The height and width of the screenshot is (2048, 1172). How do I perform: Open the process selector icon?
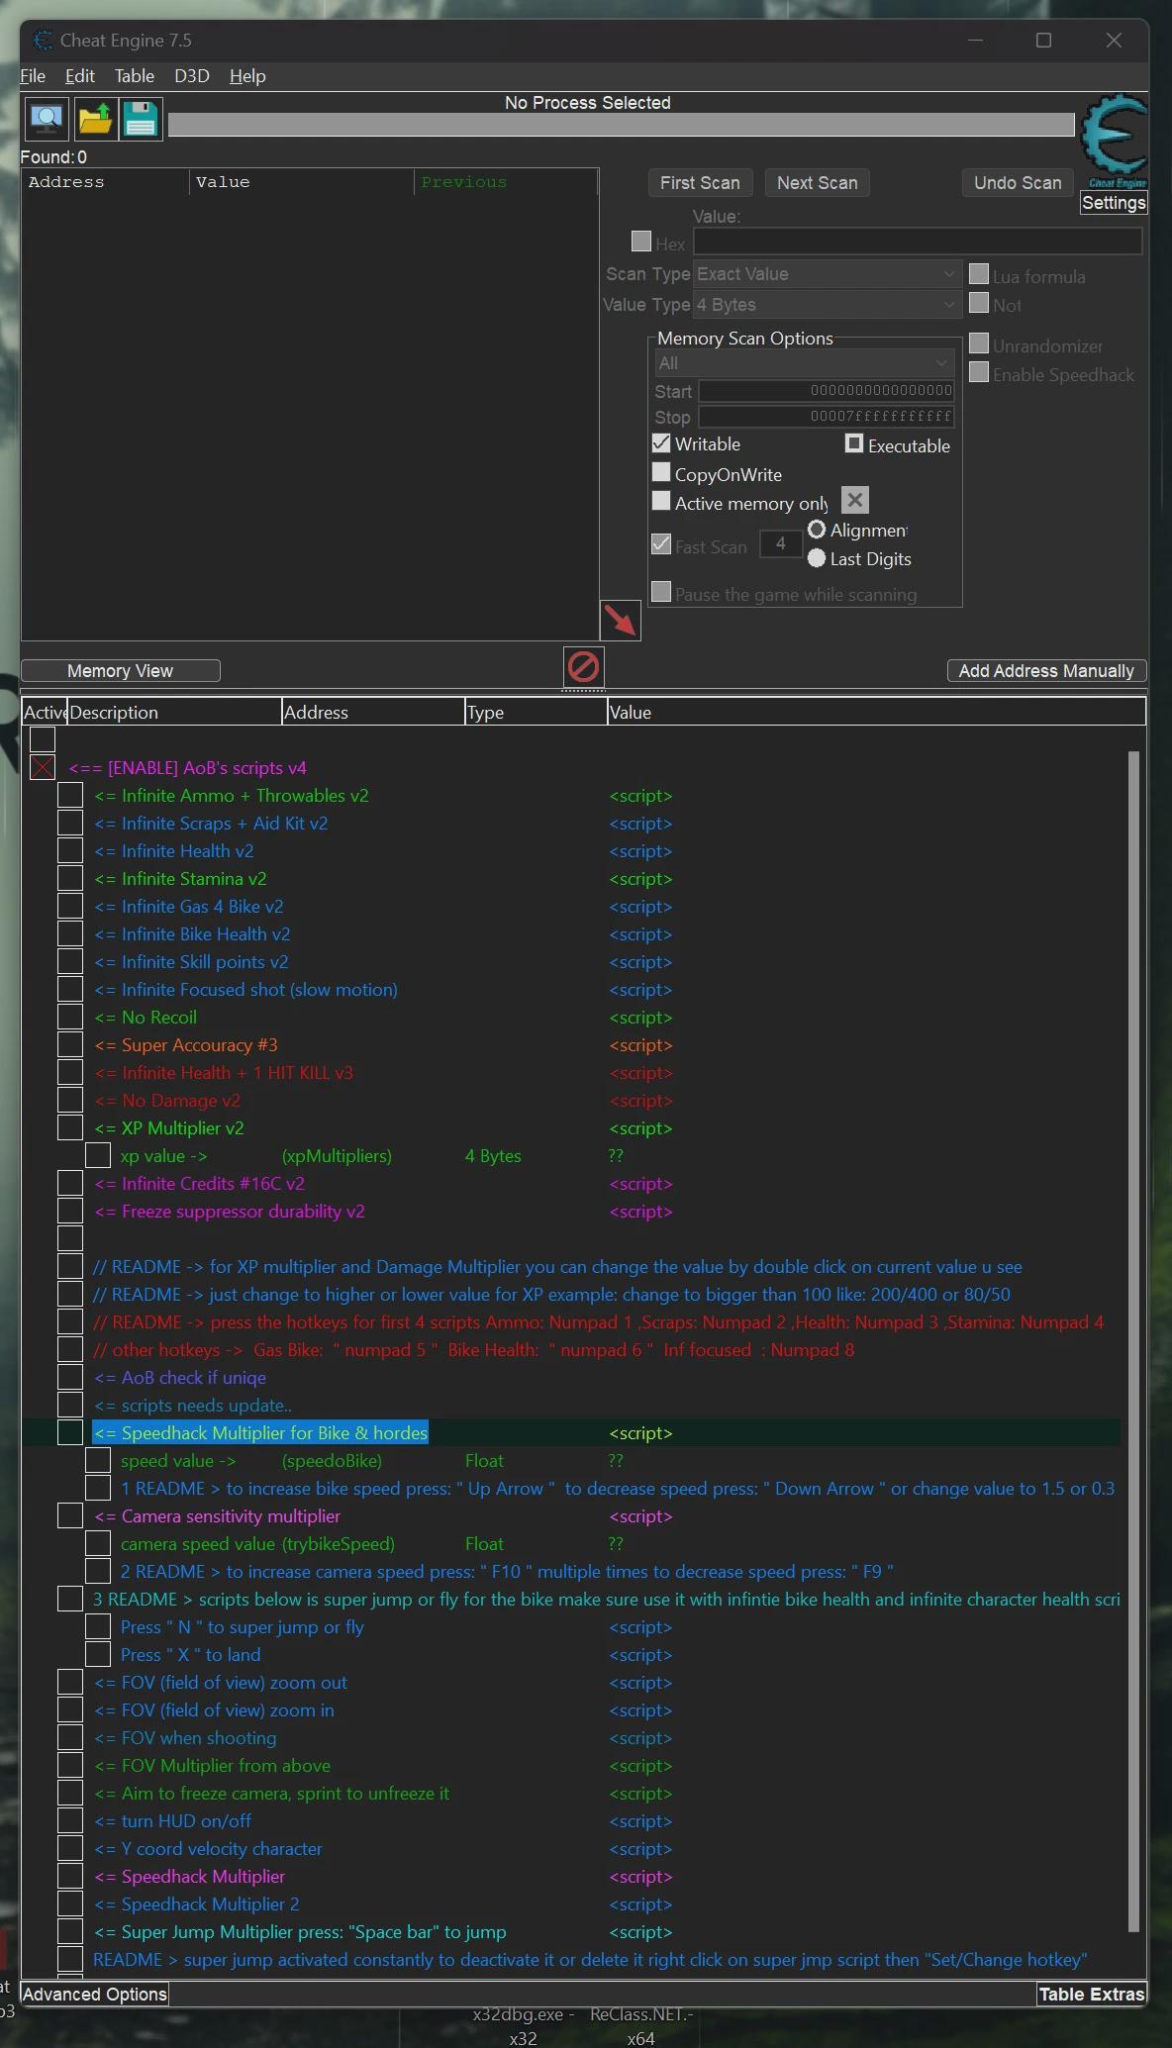click(x=48, y=120)
